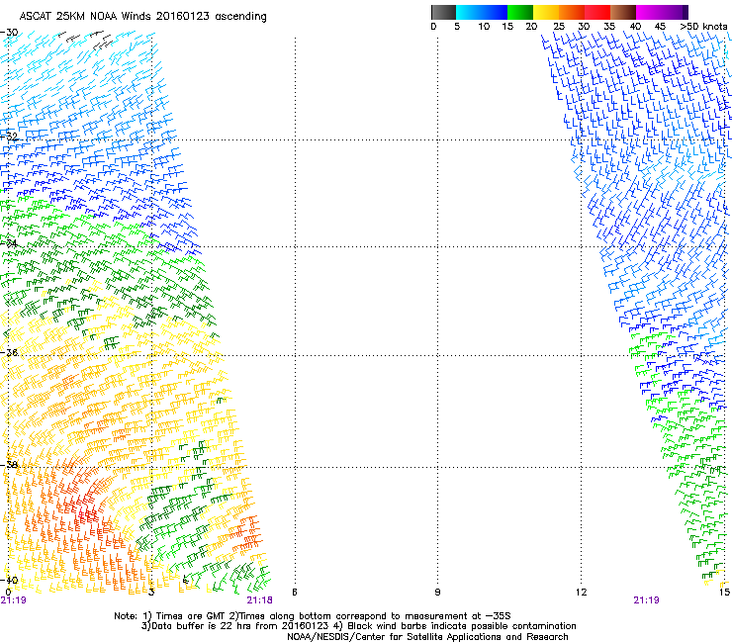Click the purple '21:18' swath time label

[259, 600]
